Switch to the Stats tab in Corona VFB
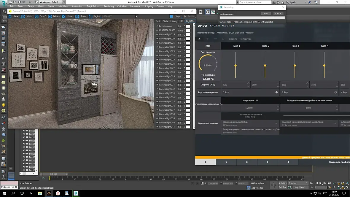 tap(165, 21)
